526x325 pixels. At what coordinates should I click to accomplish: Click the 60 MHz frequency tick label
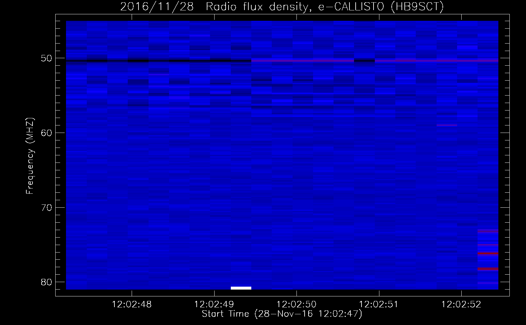46,133
